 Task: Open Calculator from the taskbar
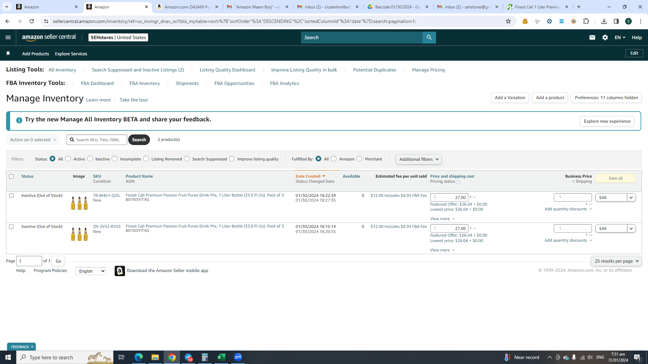pos(205,357)
